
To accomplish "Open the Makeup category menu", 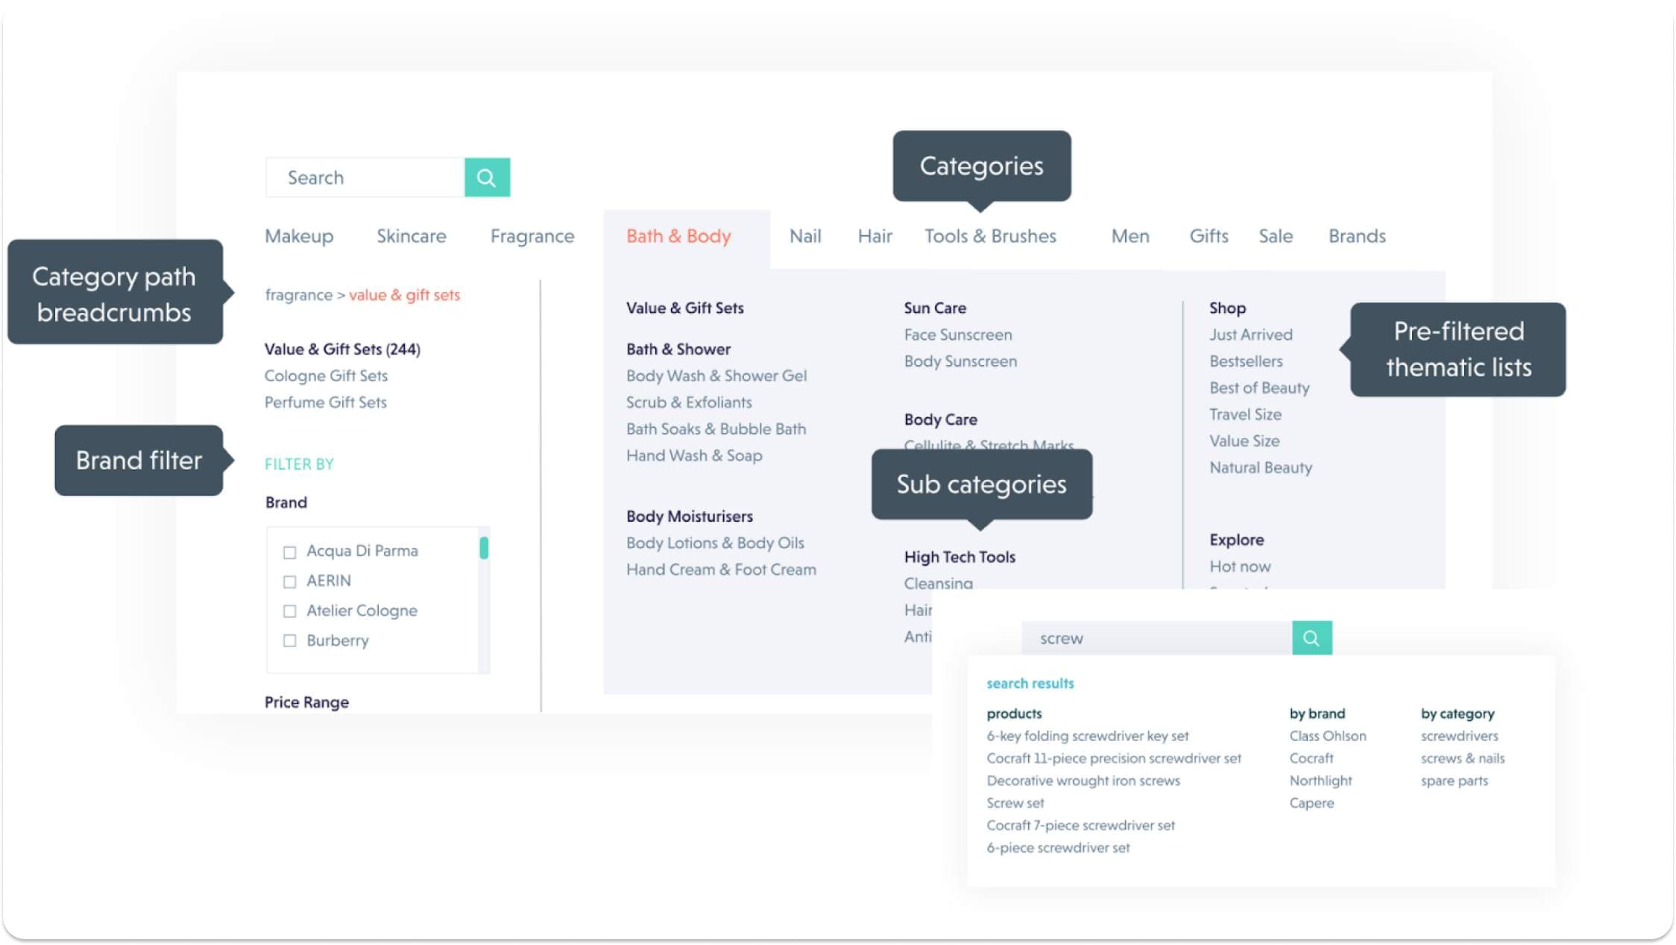I will [299, 236].
